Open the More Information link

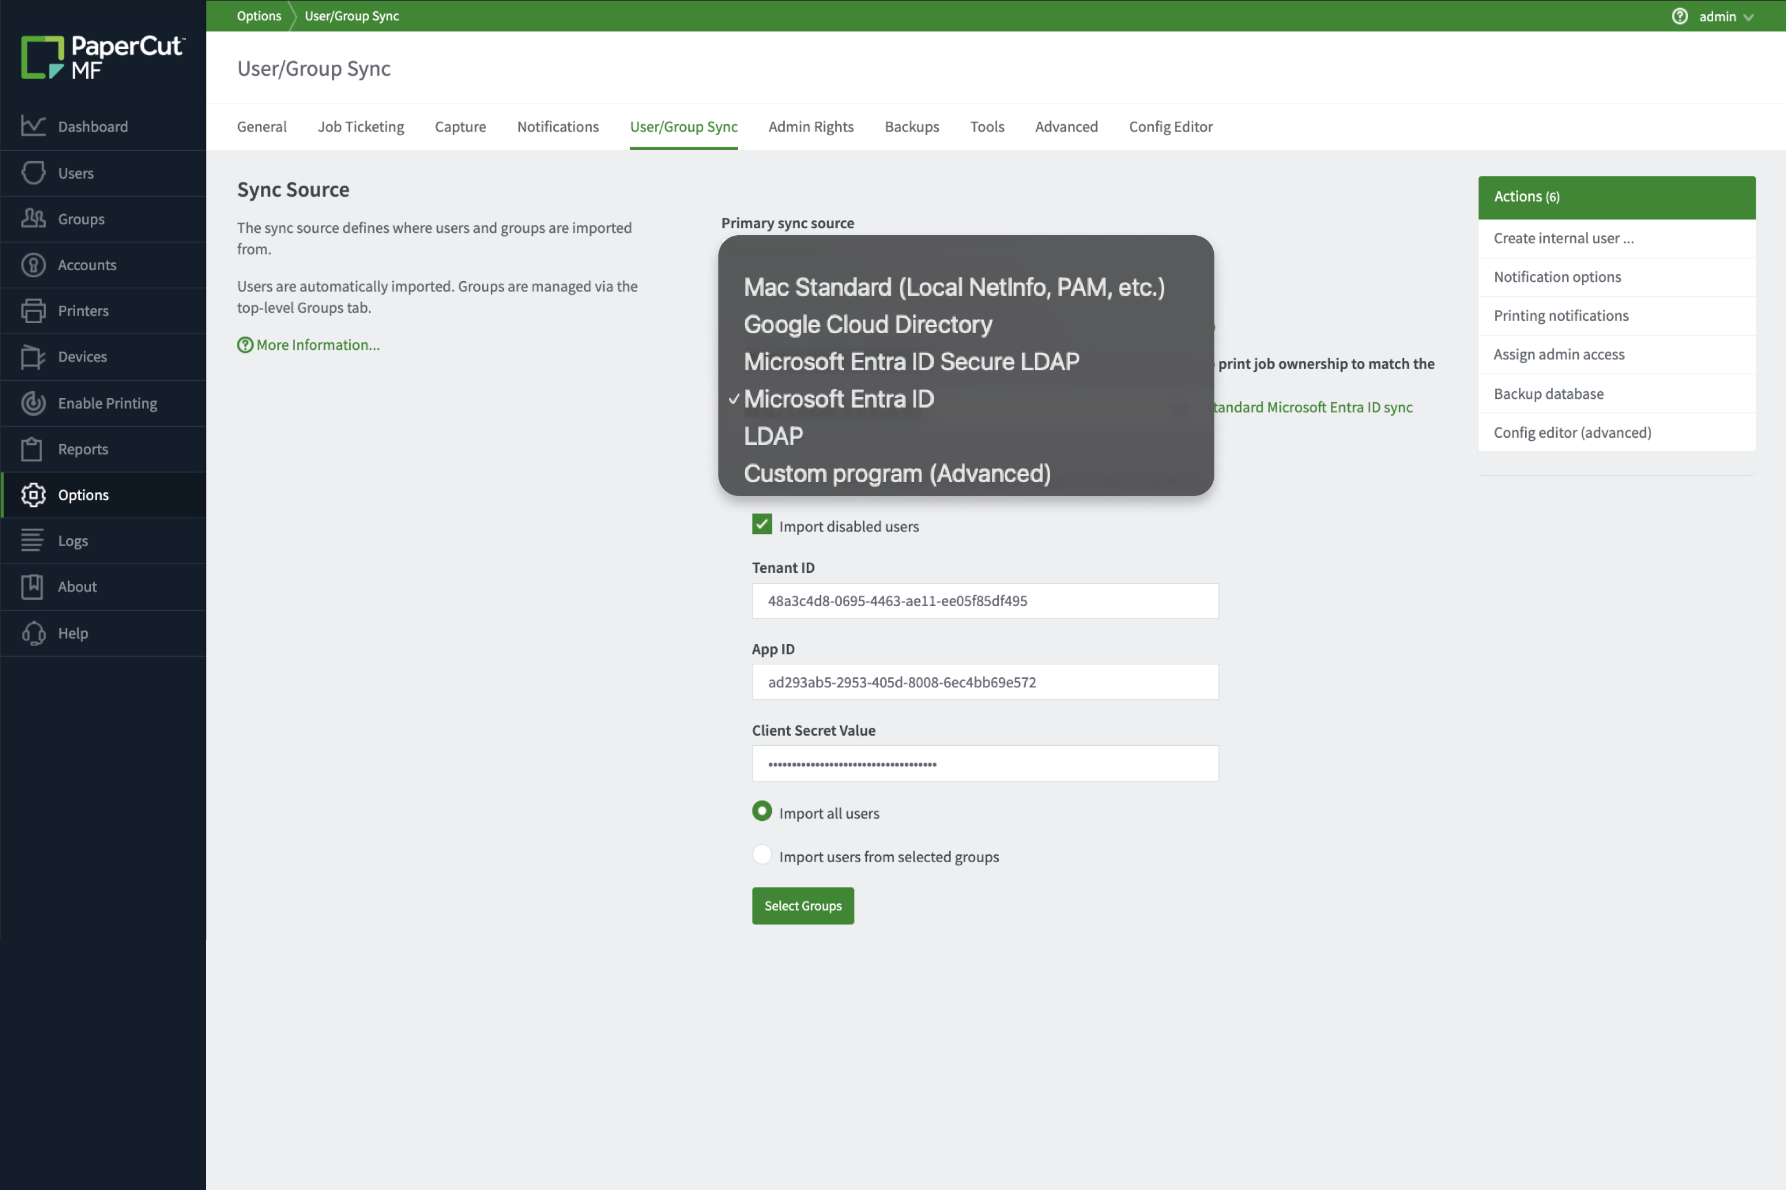[x=317, y=344]
